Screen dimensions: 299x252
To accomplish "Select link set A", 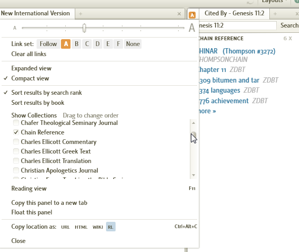I will point(66,44).
